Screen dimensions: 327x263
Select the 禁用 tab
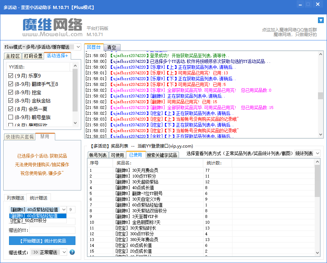point(45,136)
